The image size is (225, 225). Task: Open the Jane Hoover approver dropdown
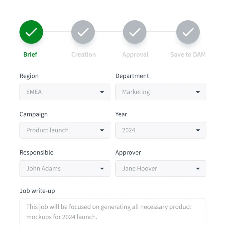click(x=155, y=169)
